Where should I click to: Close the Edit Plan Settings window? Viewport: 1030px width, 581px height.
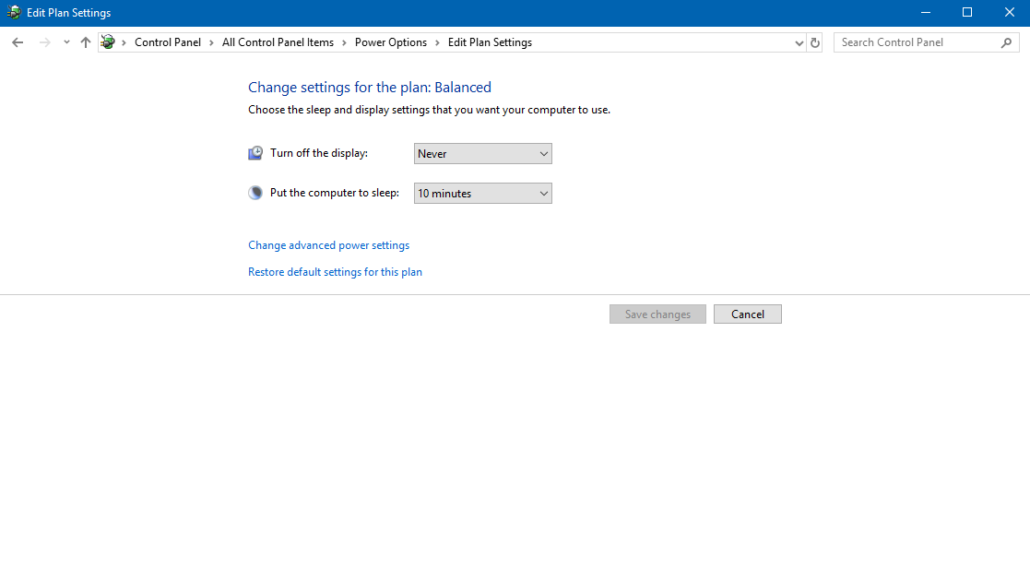coord(1010,13)
